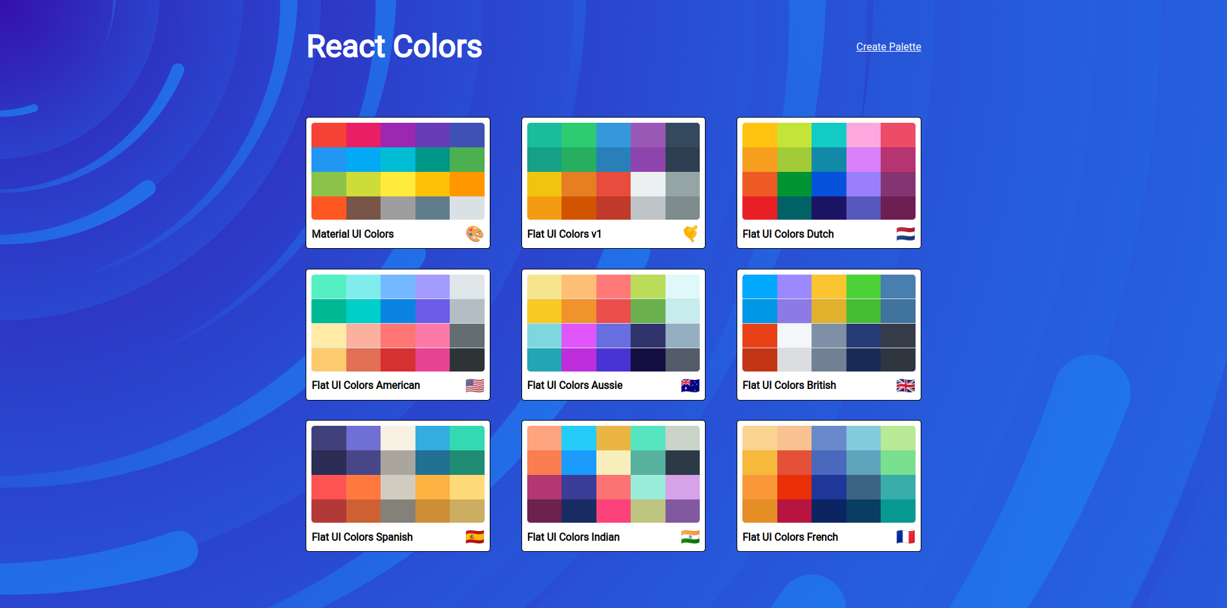
Task: Click the artist palette emoji on Material UI Colors
Action: (475, 234)
